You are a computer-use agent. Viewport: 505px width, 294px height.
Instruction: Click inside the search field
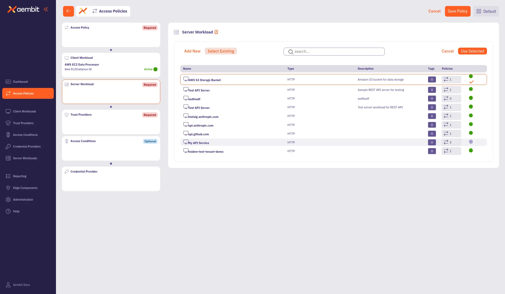point(334,51)
